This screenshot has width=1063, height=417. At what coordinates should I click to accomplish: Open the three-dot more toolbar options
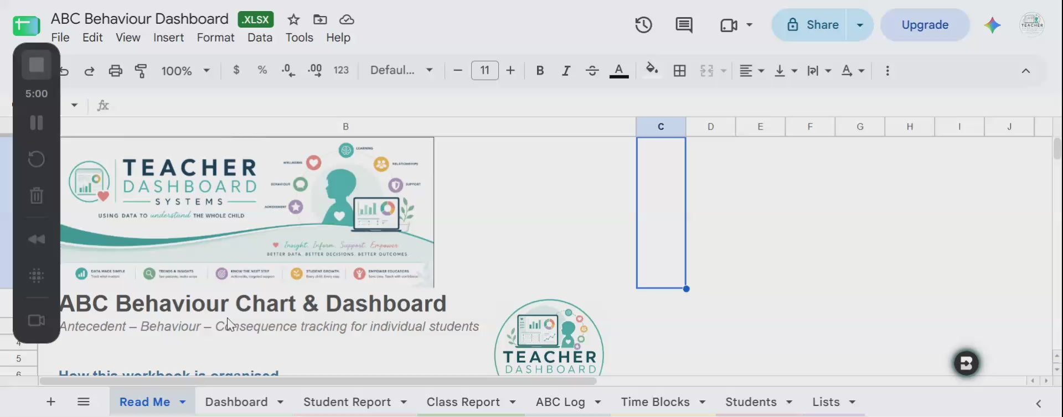(887, 71)
